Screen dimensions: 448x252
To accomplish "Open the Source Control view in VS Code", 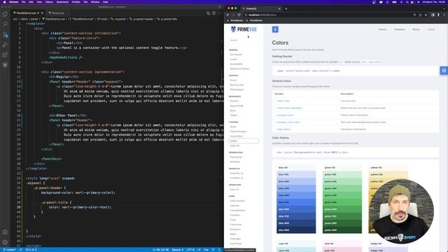I will click(x=5, y=35).
